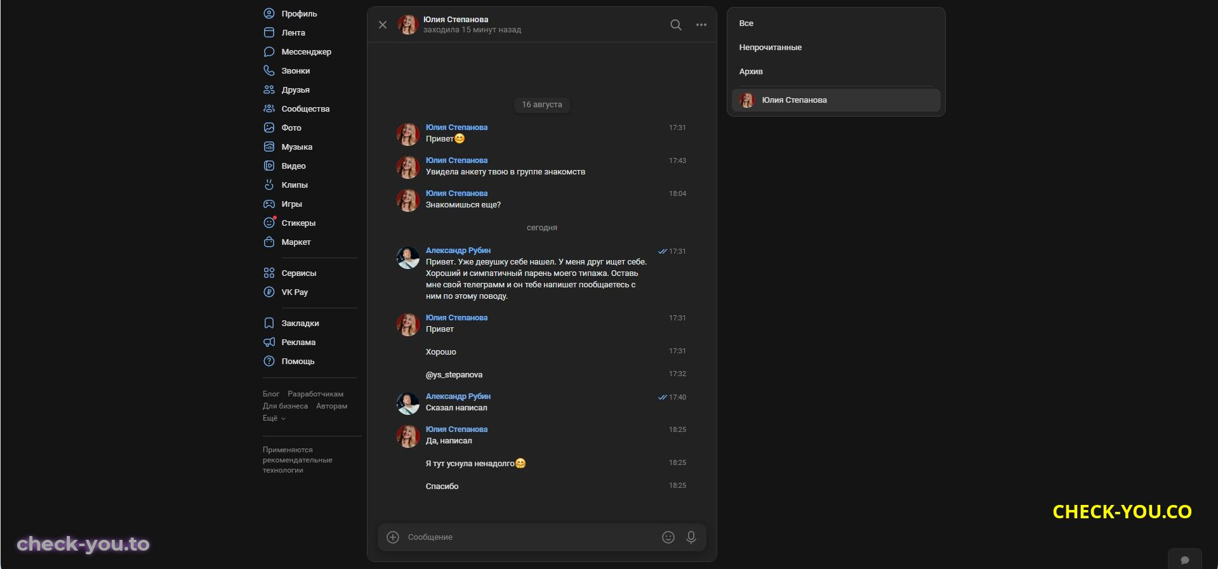Go to Закладки menu label

coord(300,323)
